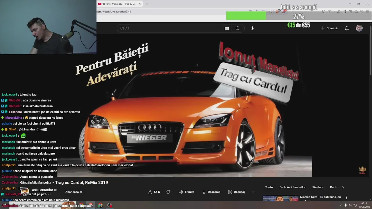This screenshot has width=372, height=209.
Task: Open Leo AI sparkle icon
Action: point(356,12)
